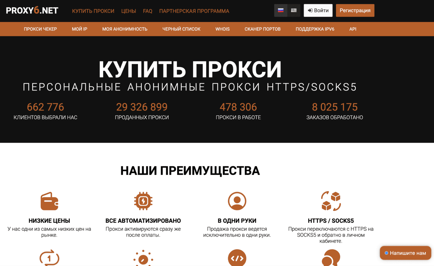Image resolution: width=434 pixels, height=266 pixels.
Task: Click the wallet icon above НИЗКИЕ ЦЕНЫ
Action: 49,201
